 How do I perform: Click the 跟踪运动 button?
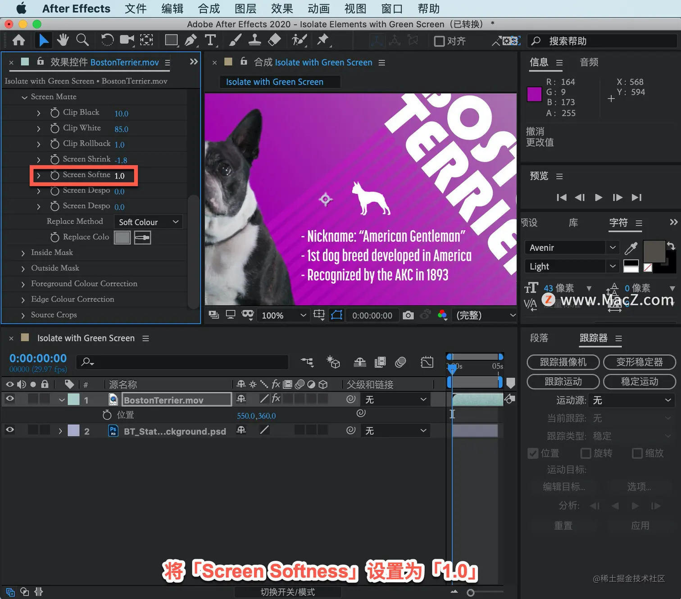point(563,381)
